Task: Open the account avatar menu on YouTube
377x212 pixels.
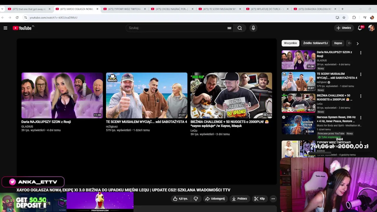Action: 371,28
